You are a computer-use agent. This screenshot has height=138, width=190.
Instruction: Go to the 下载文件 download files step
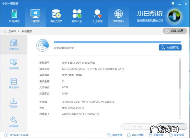click(14, 103)
